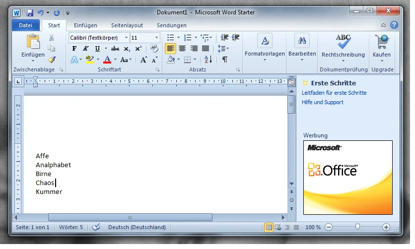Toggle the ruler display button

click(x=291, y=82)
